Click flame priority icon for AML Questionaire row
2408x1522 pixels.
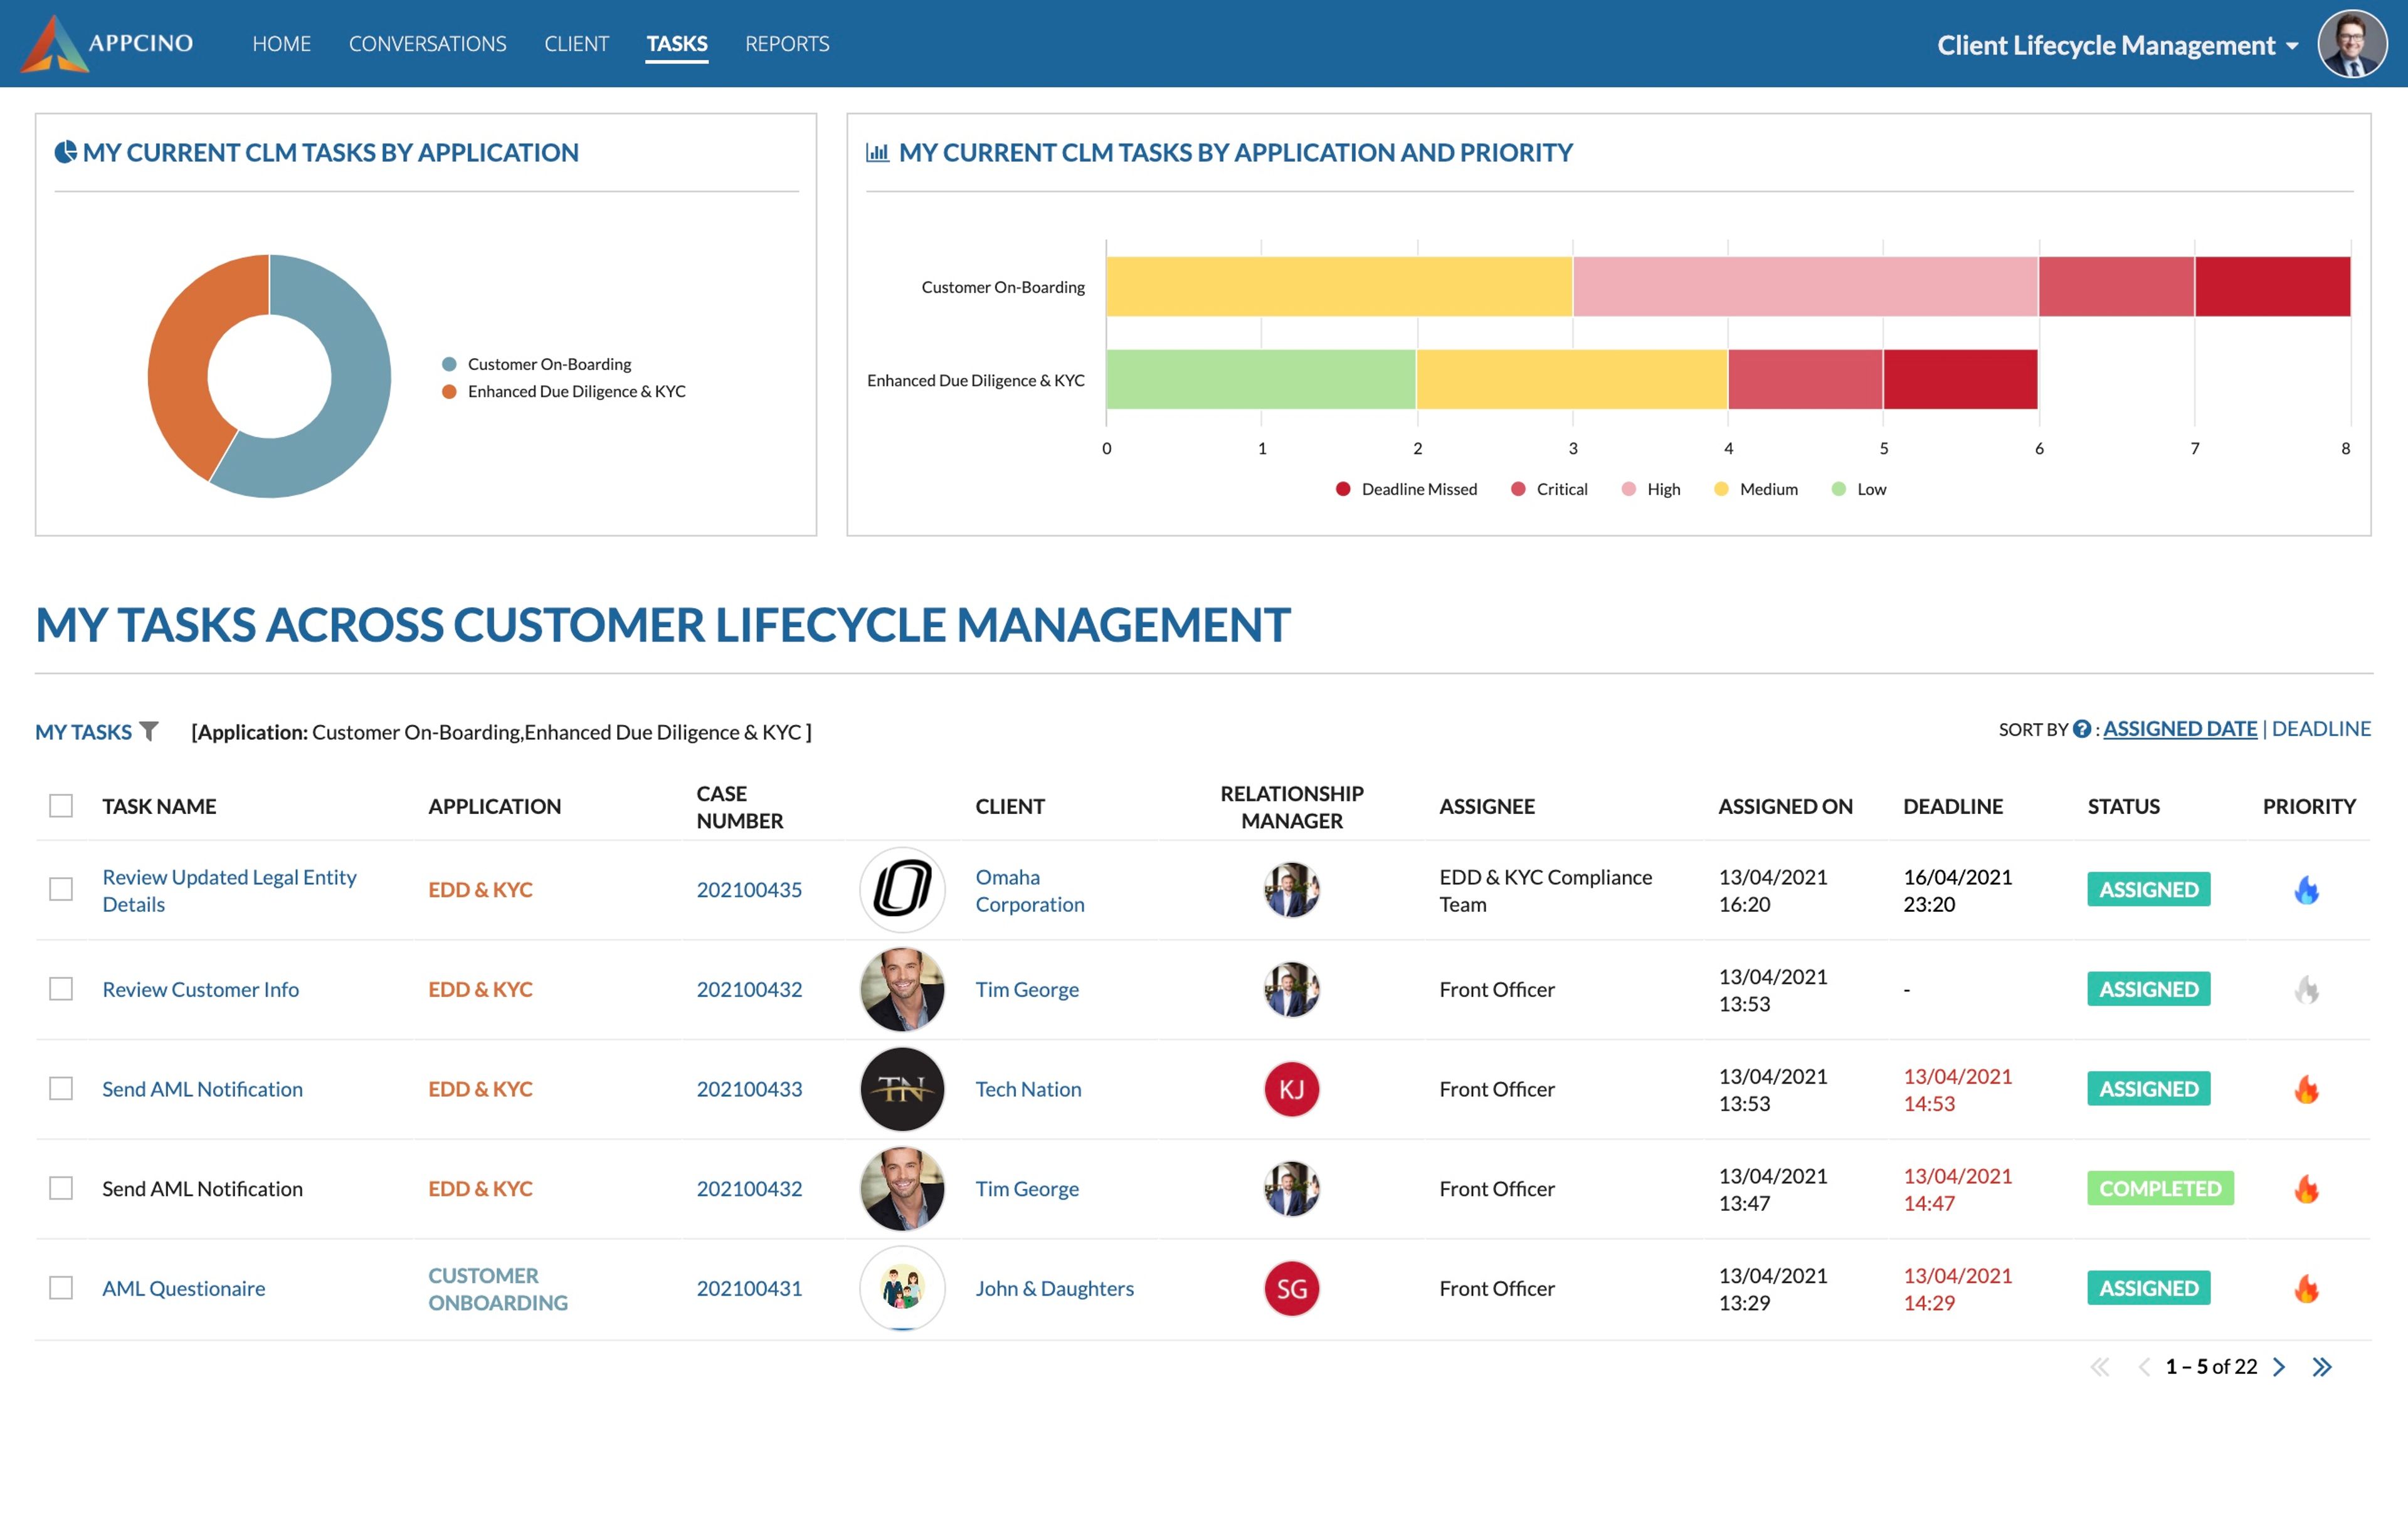click(2306, 1289)
